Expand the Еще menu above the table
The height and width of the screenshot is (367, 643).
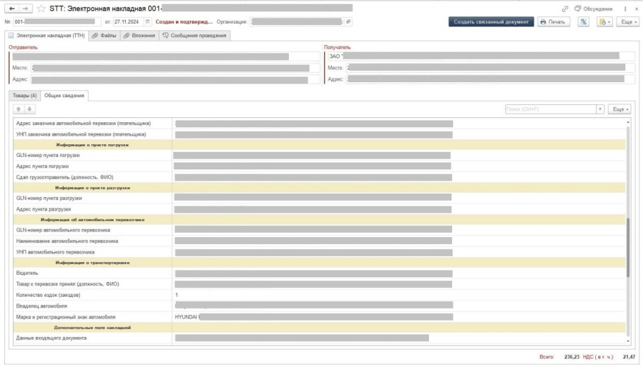pos(620,109)
